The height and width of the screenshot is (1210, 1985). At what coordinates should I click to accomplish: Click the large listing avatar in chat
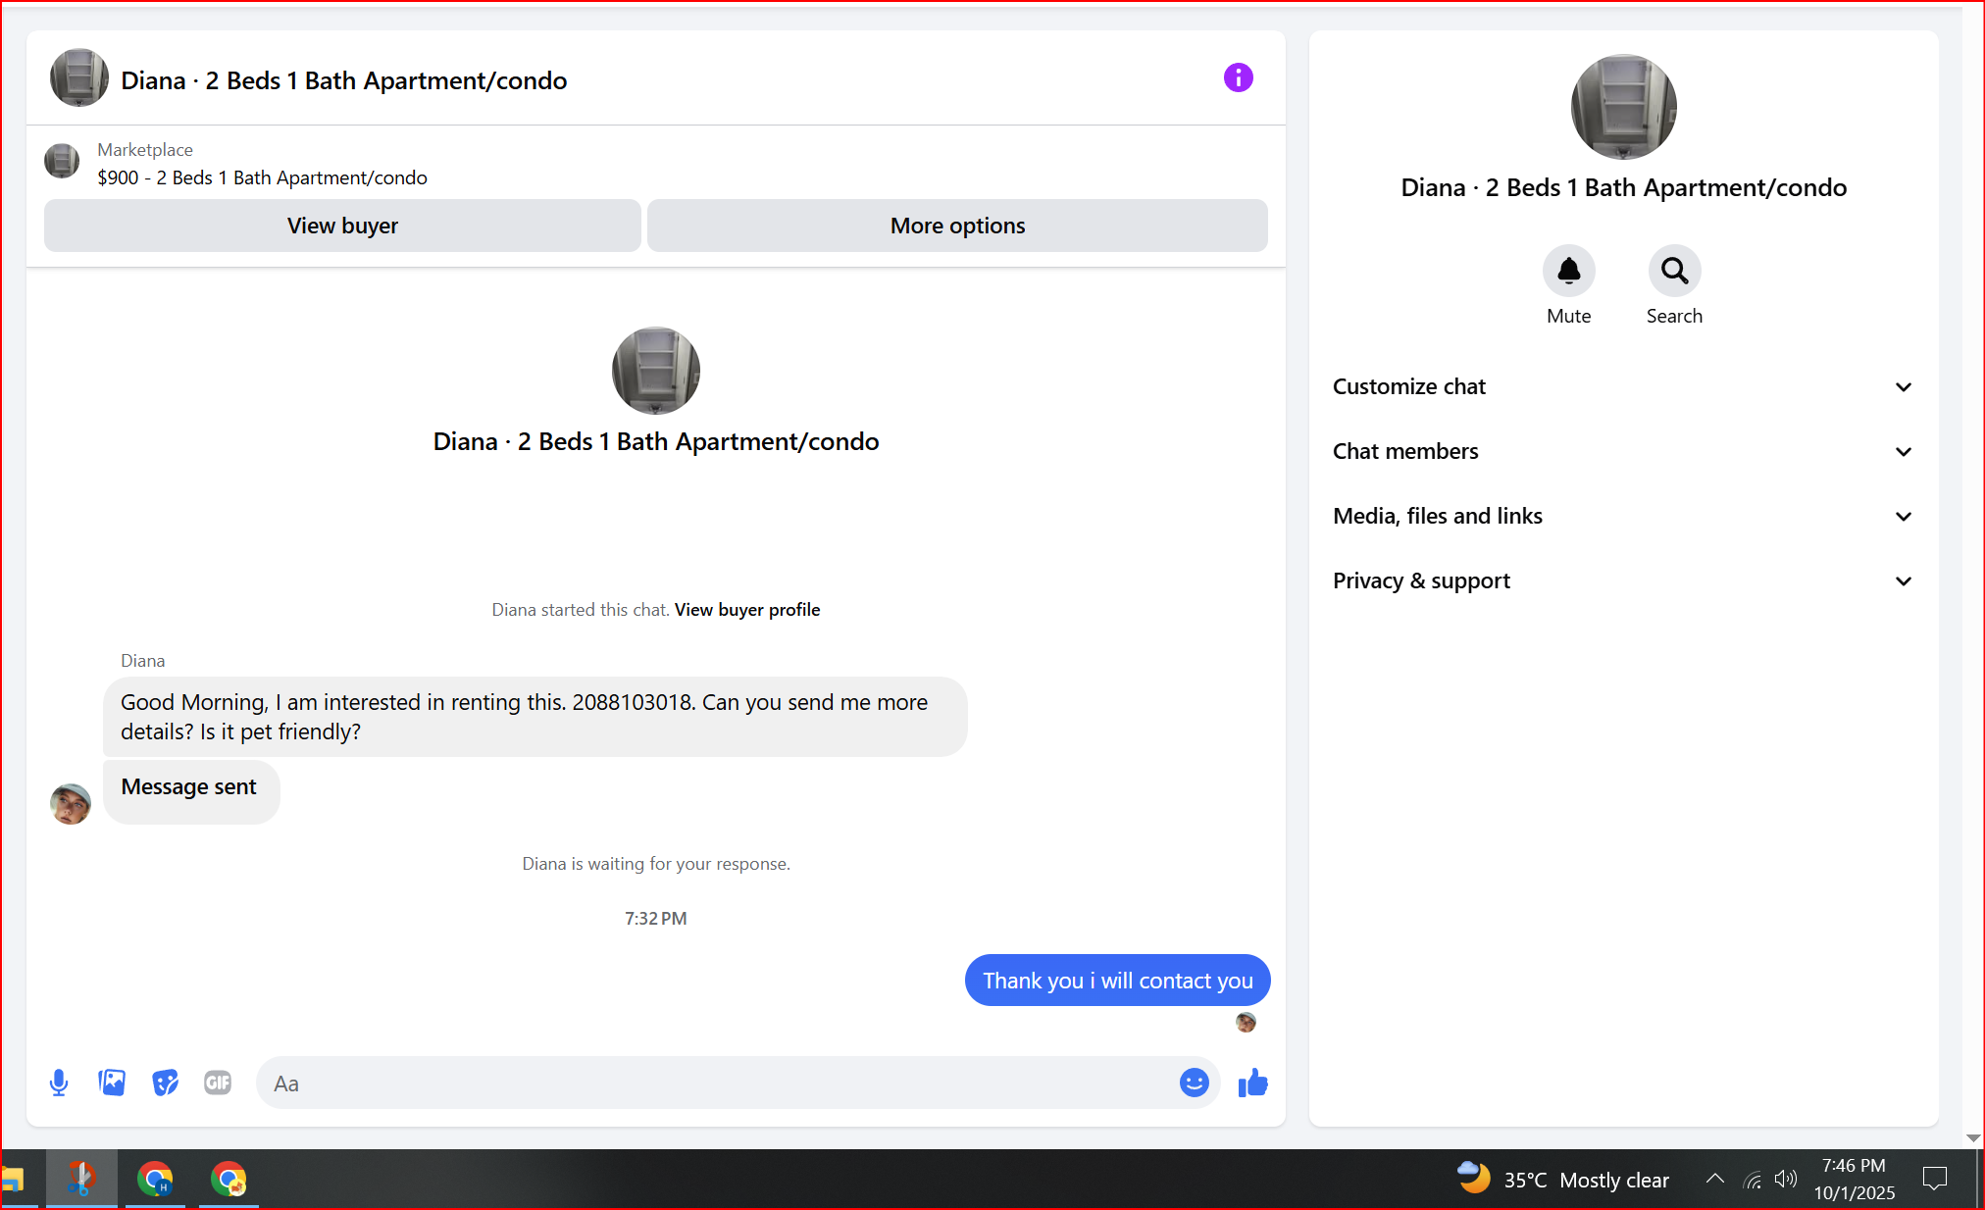pos(656,371)
